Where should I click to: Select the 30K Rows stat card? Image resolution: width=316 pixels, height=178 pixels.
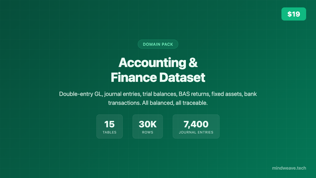click(147, 126)
